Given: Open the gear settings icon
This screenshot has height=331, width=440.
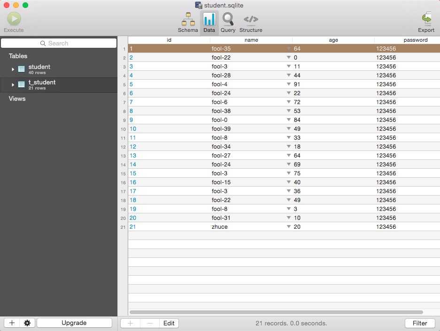Looking at the screenshot, I should tap(27, 323).
